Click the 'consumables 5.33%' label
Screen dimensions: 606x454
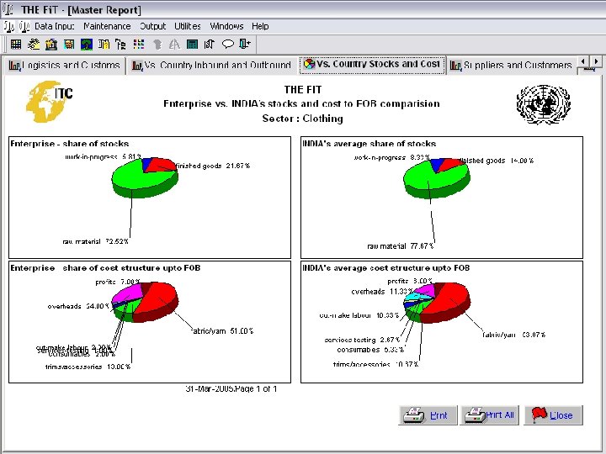tap(370, 350)
